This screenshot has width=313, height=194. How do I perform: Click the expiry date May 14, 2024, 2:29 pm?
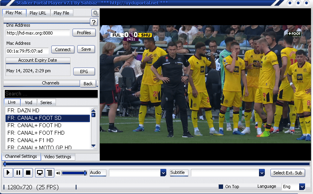(28, 71)
